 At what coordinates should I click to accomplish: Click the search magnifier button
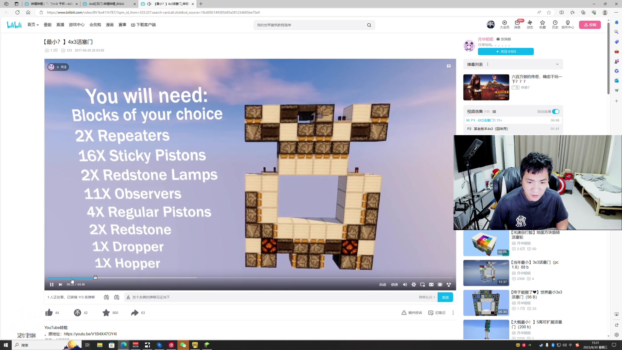[369, 25]
